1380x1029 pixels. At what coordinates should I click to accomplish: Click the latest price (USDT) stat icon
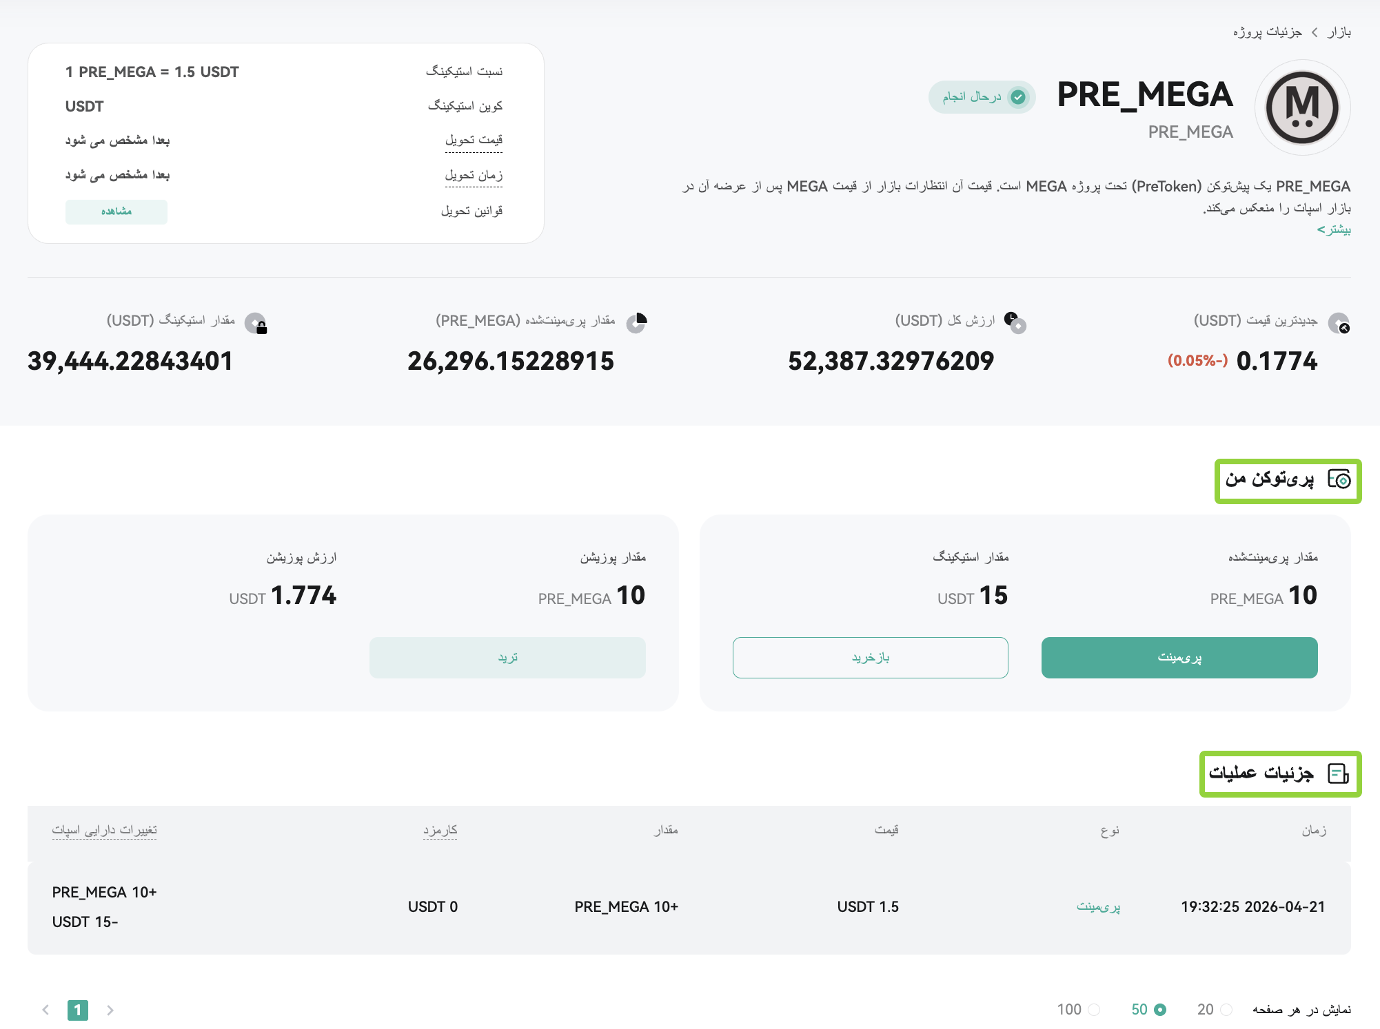click(x=1339, y=322)
